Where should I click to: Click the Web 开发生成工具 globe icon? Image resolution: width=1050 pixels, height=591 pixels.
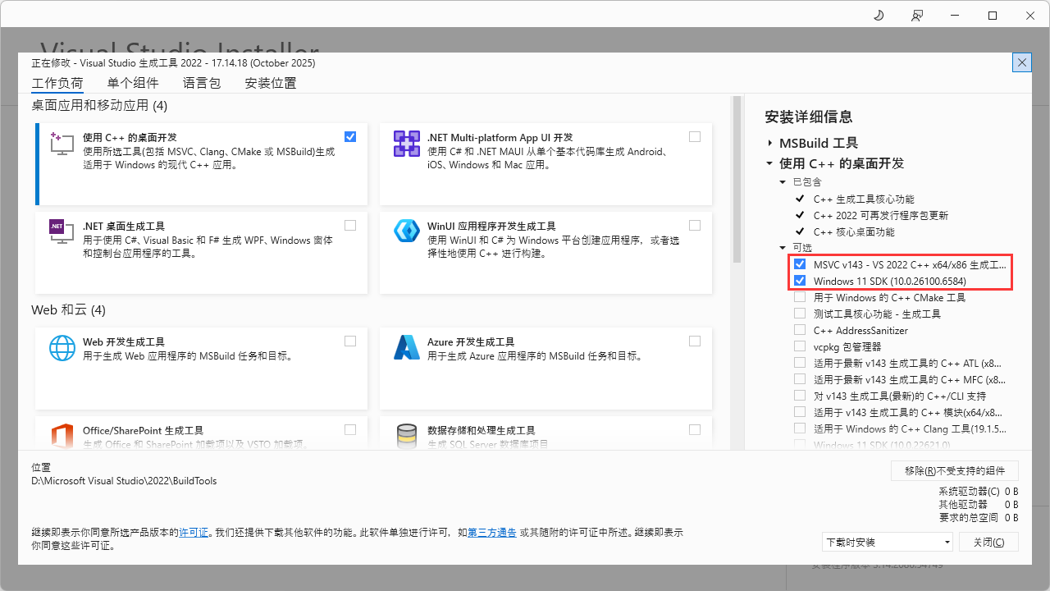click(62, 347)
